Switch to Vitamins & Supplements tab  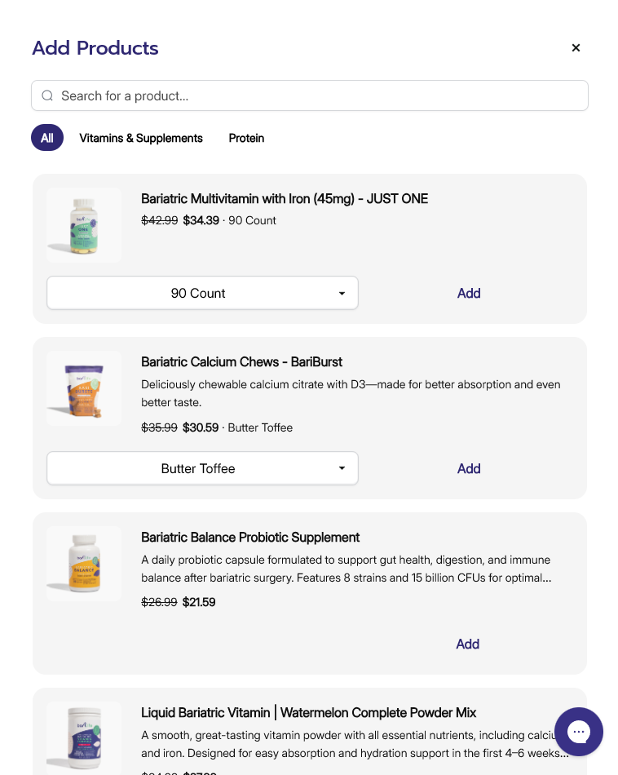(x=141, y=138)
